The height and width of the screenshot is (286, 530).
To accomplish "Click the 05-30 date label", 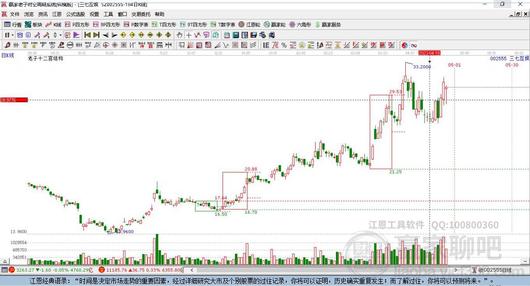I will (512, 65).
